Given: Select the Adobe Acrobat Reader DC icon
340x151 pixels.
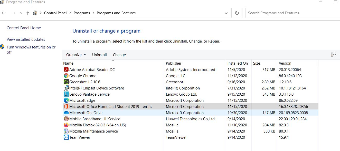Looking at the screenshot, I should click(66, 70).
